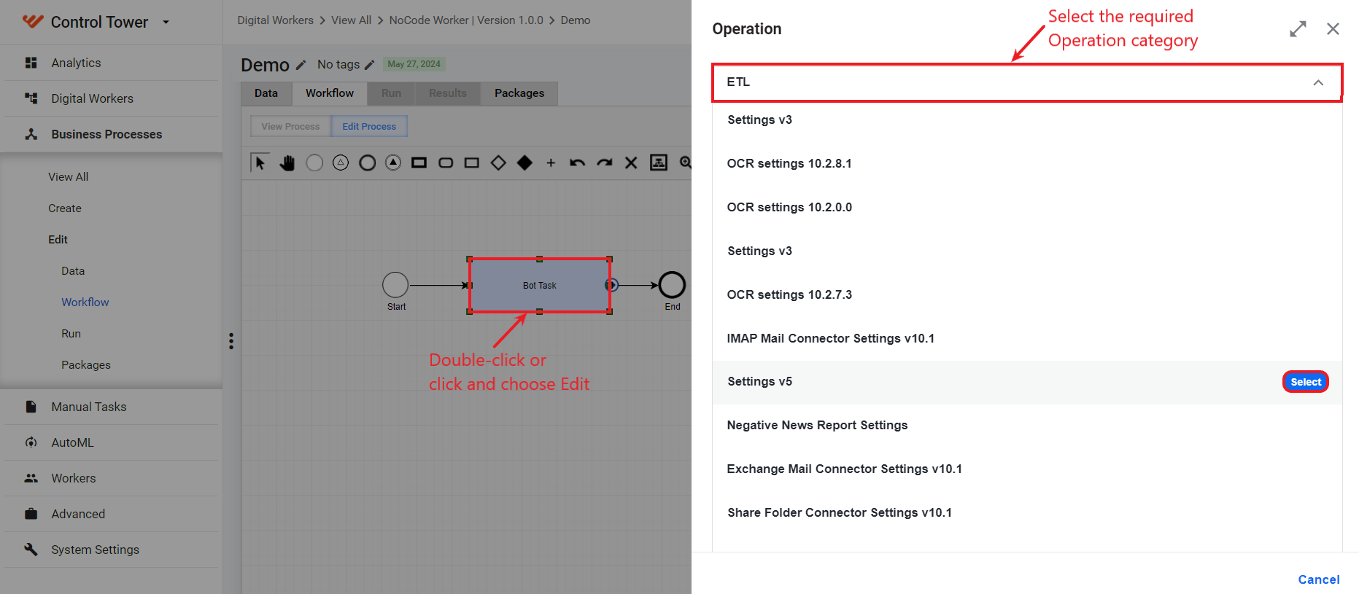
Task: Edit the Demo name with pencil icon
Action: click(301, 65)
